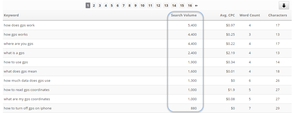Sort by Search Volume column header

coord(184,15)
